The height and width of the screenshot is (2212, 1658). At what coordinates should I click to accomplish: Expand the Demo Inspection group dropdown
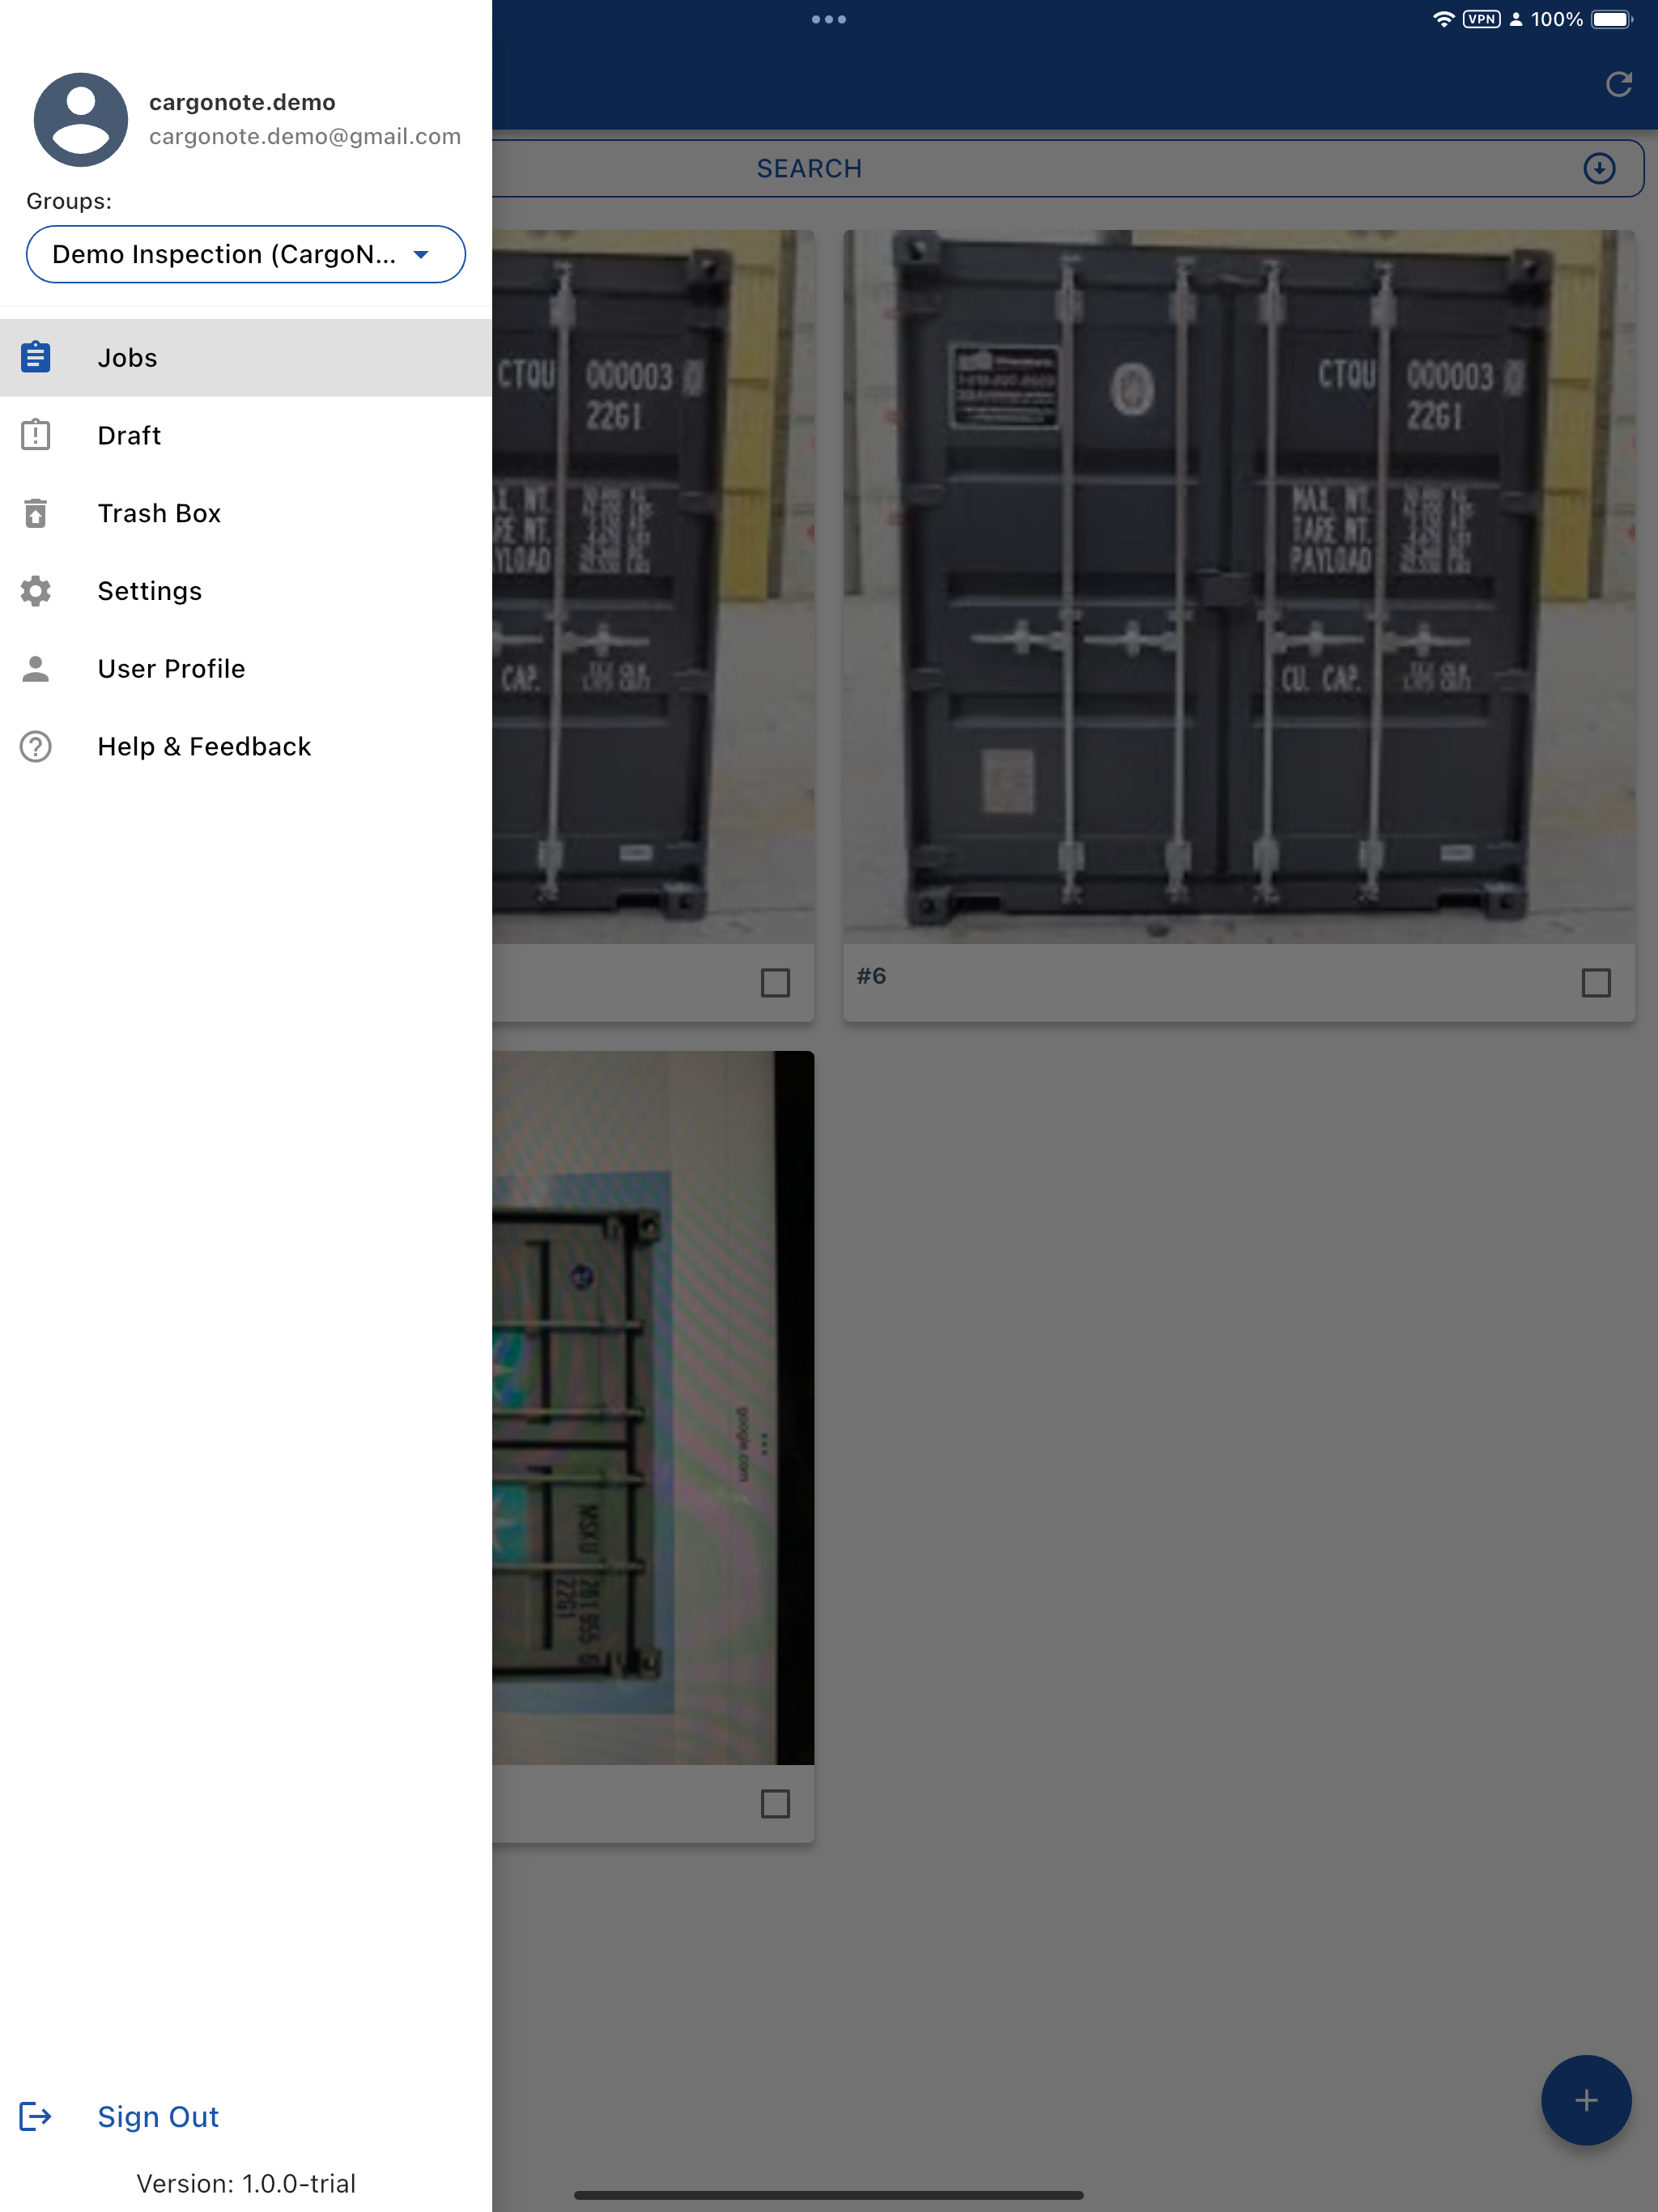click(246, 254)
